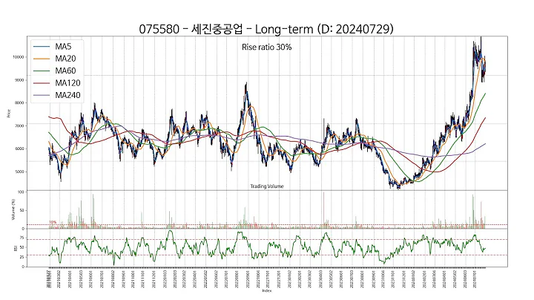The image size is (534, 300).
Task: Click the '100' volume axis label
Action: (21, 192)
